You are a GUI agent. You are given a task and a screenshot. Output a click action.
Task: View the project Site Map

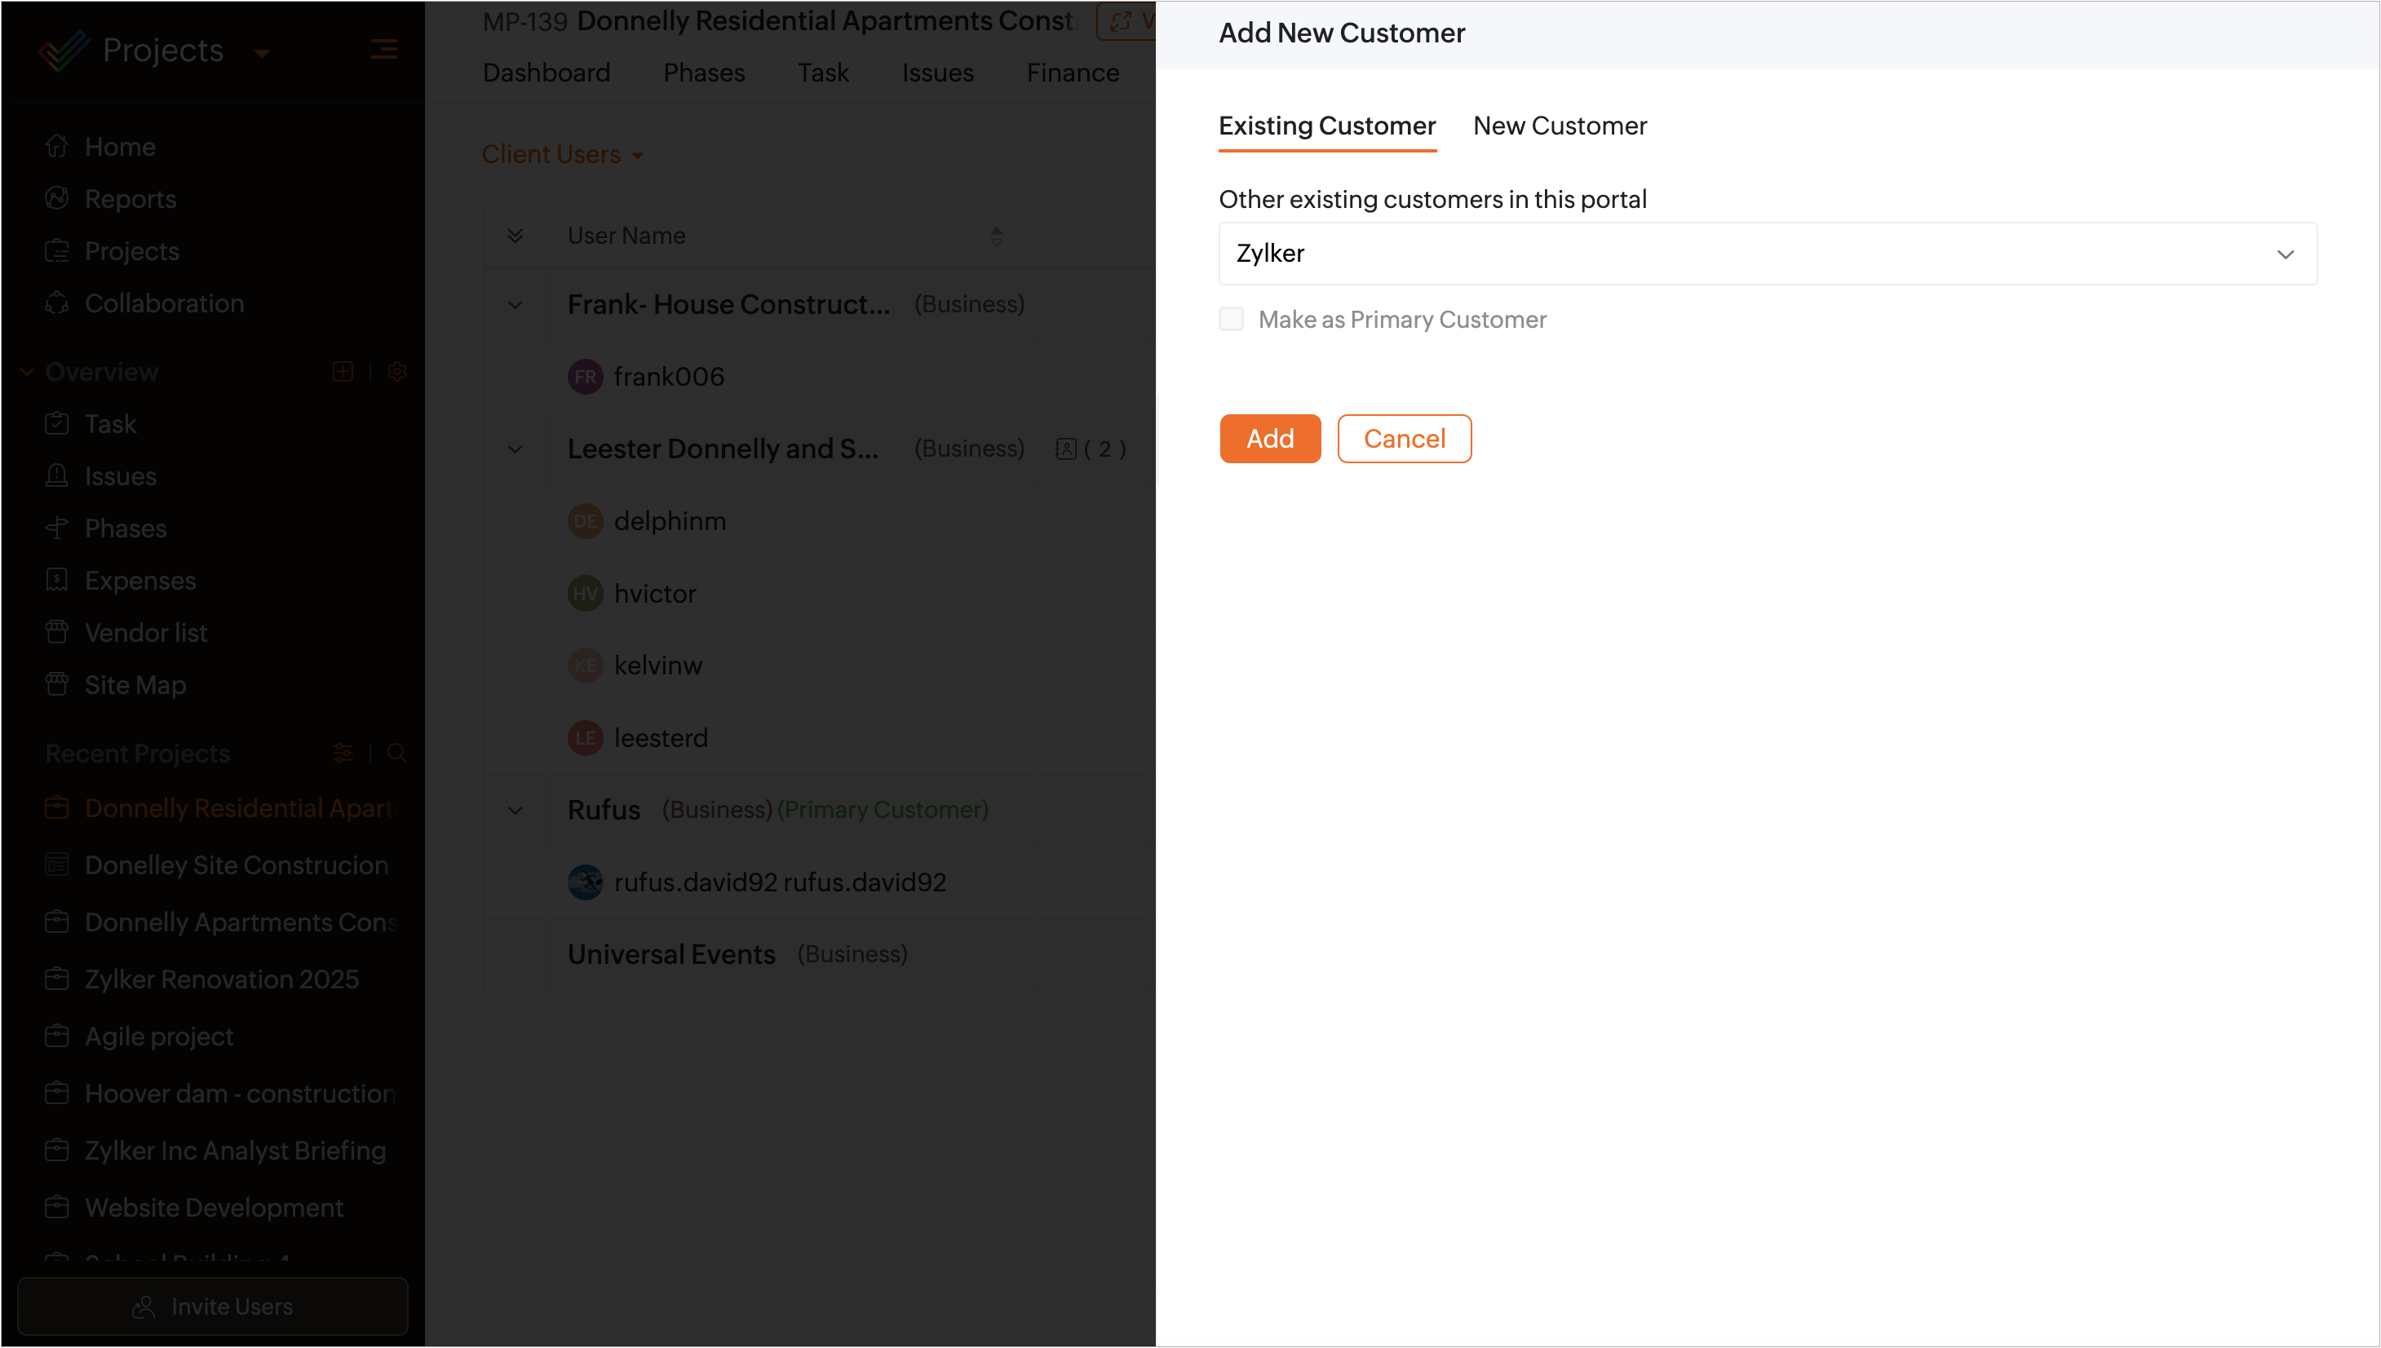[x=135, y=685]
